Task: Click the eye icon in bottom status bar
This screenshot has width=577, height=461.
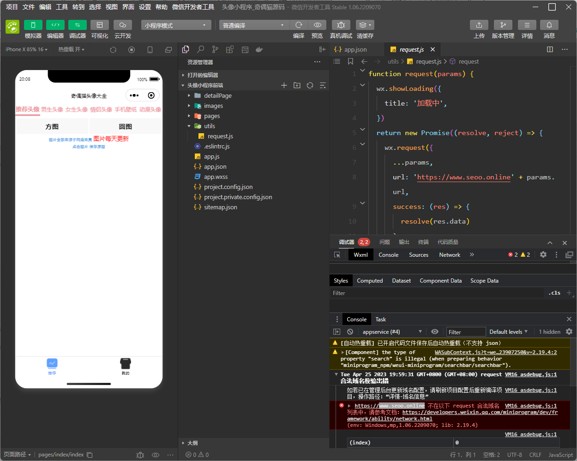Action: [156, 455]
